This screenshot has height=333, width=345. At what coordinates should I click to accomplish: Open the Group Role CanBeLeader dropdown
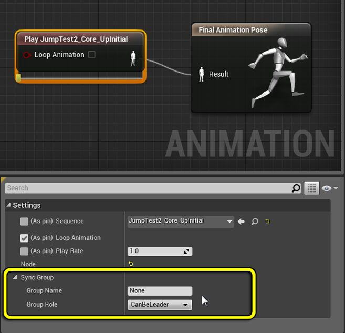tap(160, 305)
